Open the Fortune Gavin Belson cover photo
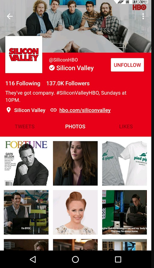154x268 pixels. pyautogui.click(x=26, y=163)
